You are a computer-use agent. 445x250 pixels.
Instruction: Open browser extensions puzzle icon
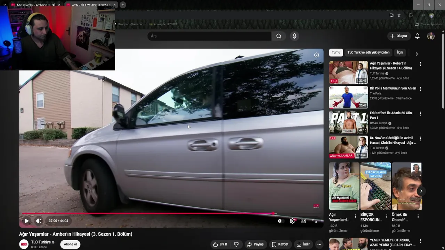(x=411, y=15)
